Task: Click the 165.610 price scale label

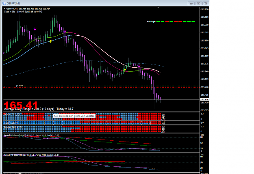Action: 205,56
